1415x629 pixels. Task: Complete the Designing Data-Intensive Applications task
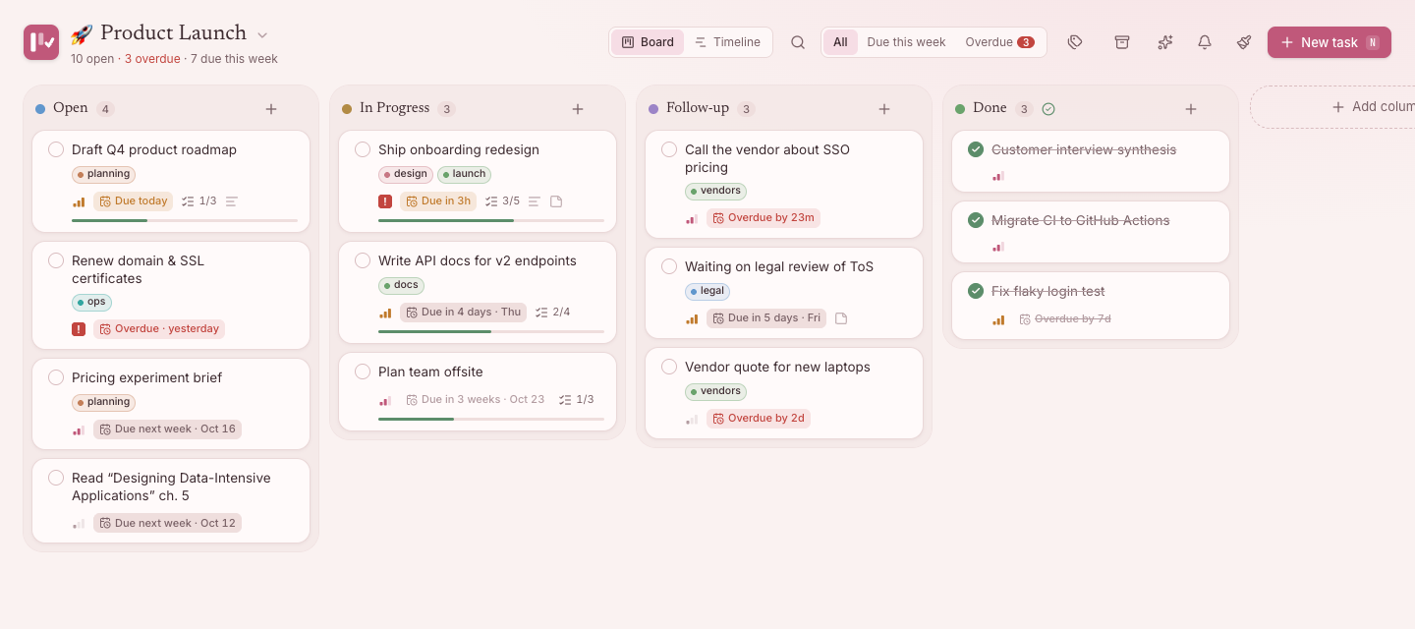click(56, 478)
